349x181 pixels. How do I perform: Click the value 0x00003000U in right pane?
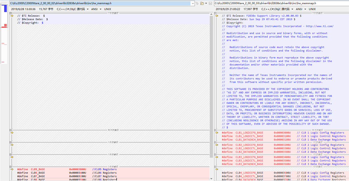tap(282, 132)
